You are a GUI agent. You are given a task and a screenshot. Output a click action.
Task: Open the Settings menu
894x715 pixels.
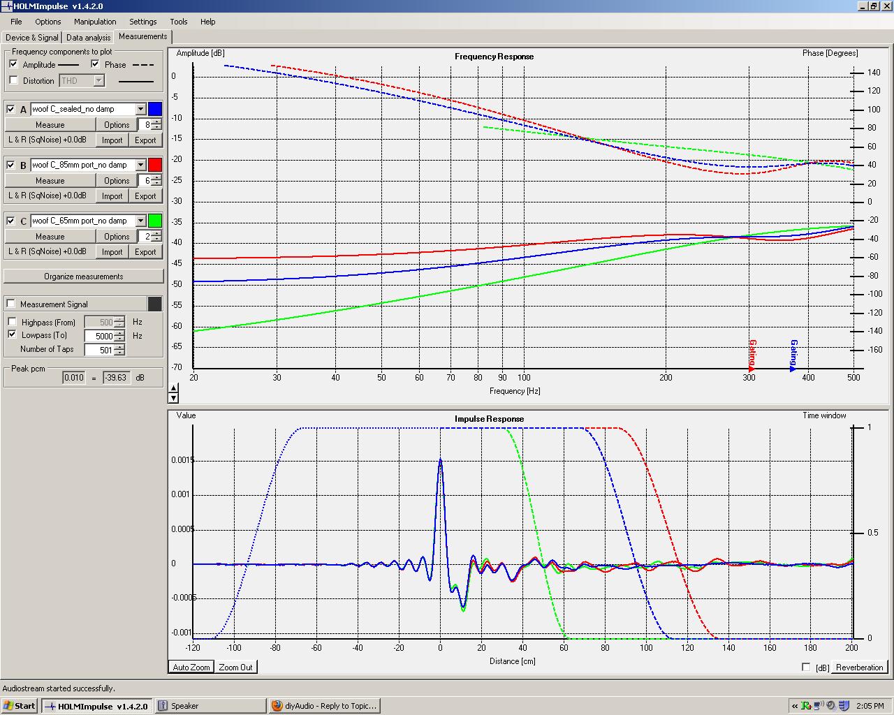[142, 22]
